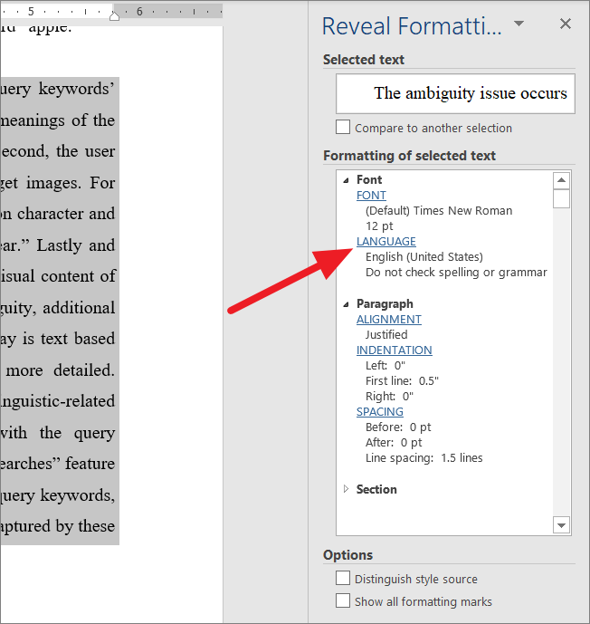
Task: Click the 'Paragraph' heading label
Action: [x=385, y=304]
